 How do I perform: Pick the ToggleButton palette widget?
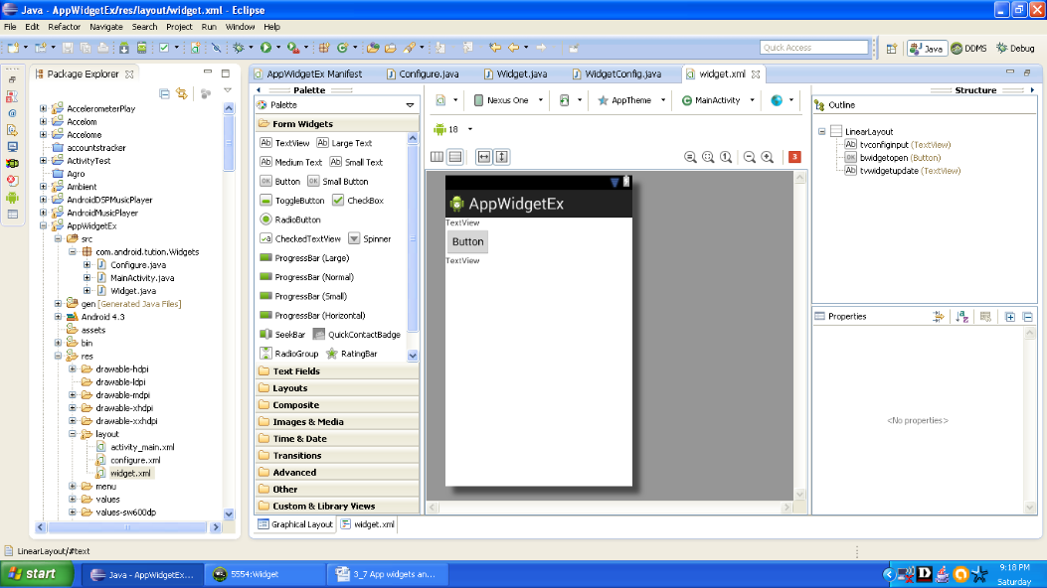291,201
